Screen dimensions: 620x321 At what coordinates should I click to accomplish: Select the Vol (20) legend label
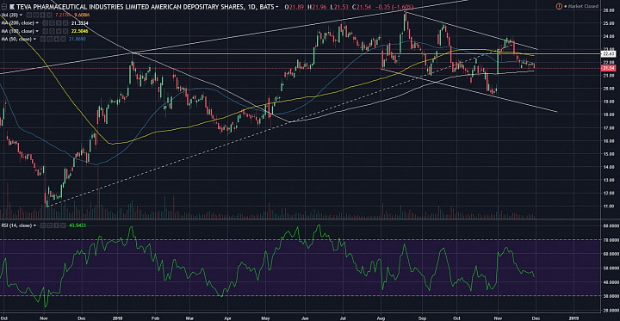click(9, 15)
